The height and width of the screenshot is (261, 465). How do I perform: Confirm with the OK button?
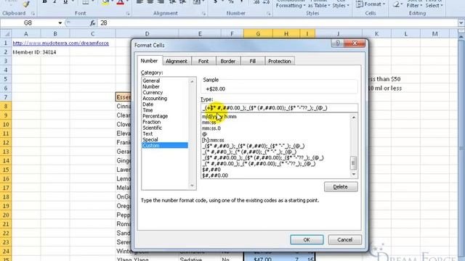point(307,240)
